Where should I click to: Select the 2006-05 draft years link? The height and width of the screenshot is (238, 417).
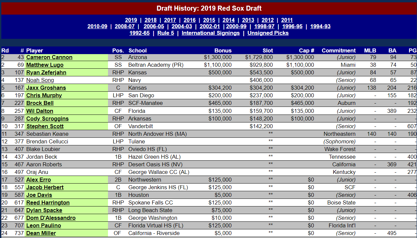pos(154,27)
